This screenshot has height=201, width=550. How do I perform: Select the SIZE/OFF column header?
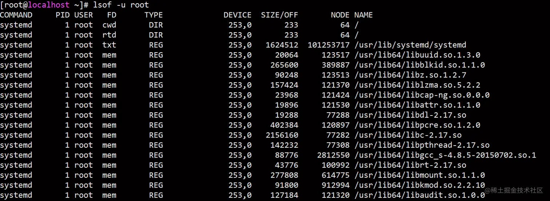click(x=279, y=15)
